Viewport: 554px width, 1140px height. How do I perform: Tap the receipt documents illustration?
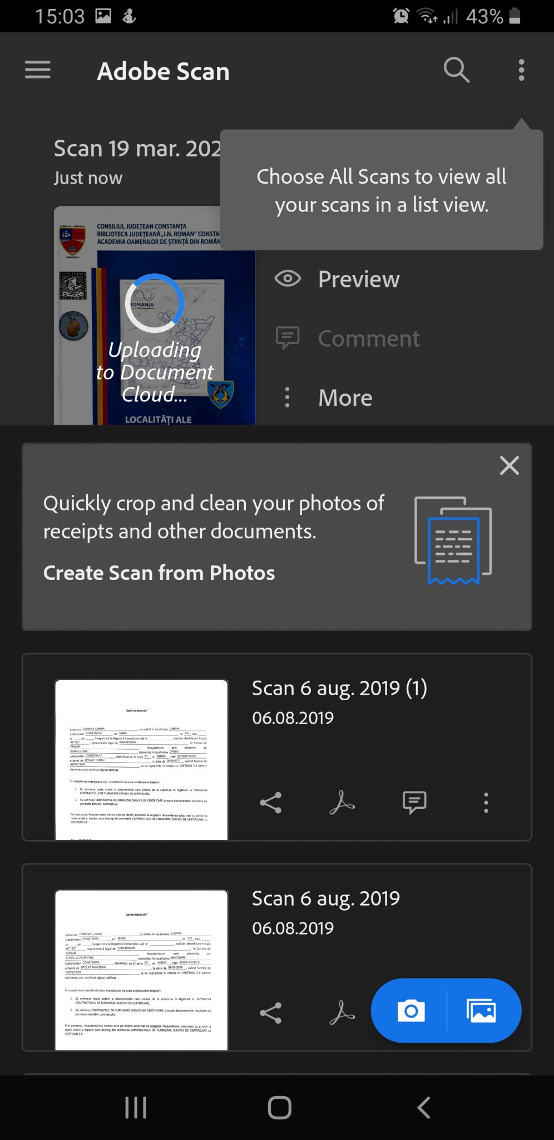[x=453, y=540]
